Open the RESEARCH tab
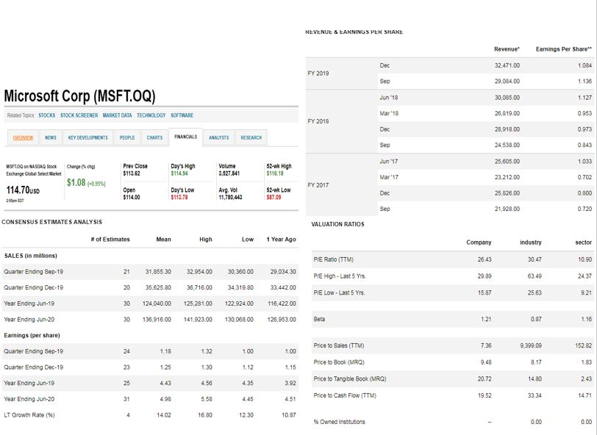This screenshot has width=597, height=435. [253, 137]
